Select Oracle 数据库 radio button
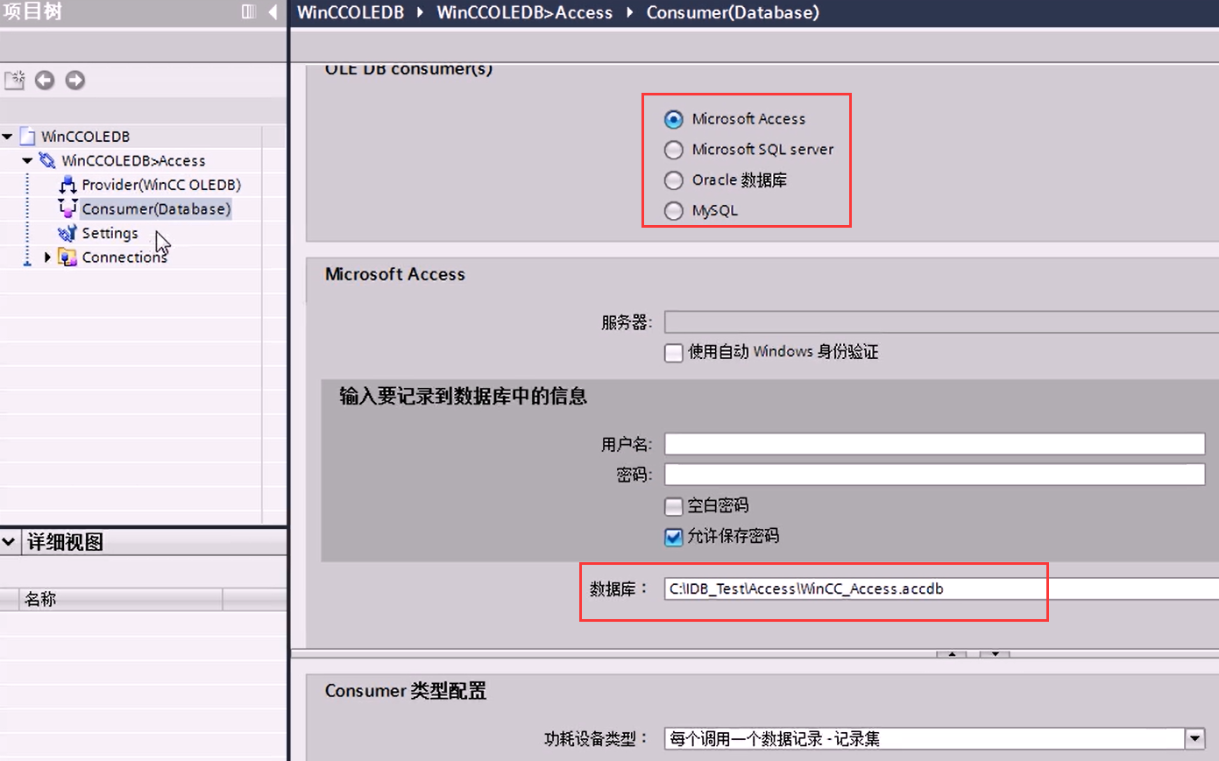Image resolution: width=1219 pixels, height=761 pixels. coord(674,180)
